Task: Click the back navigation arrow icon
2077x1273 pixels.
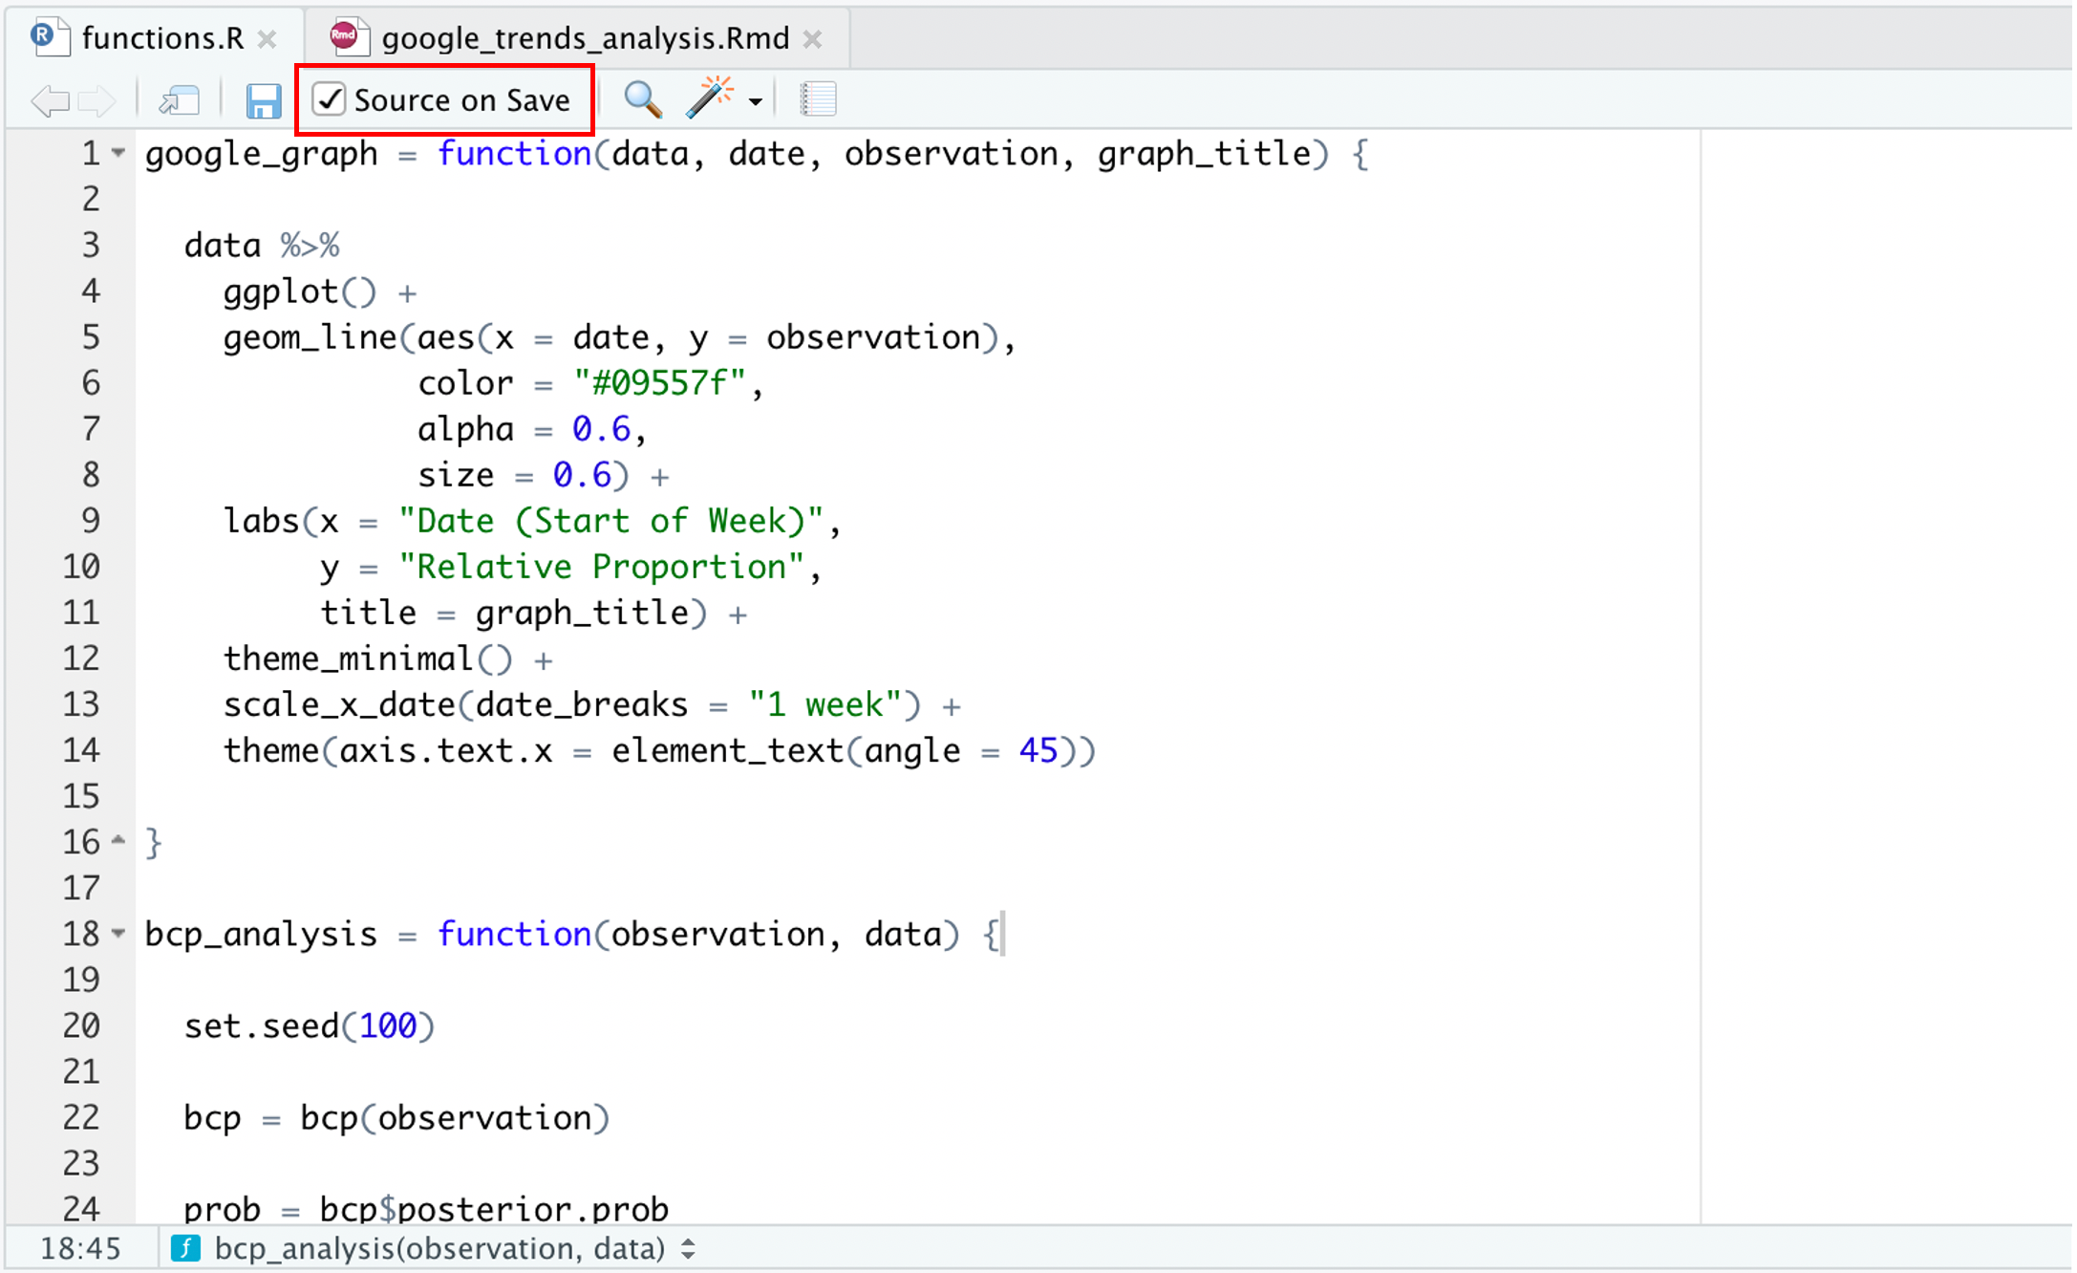Action: (50, 100)
